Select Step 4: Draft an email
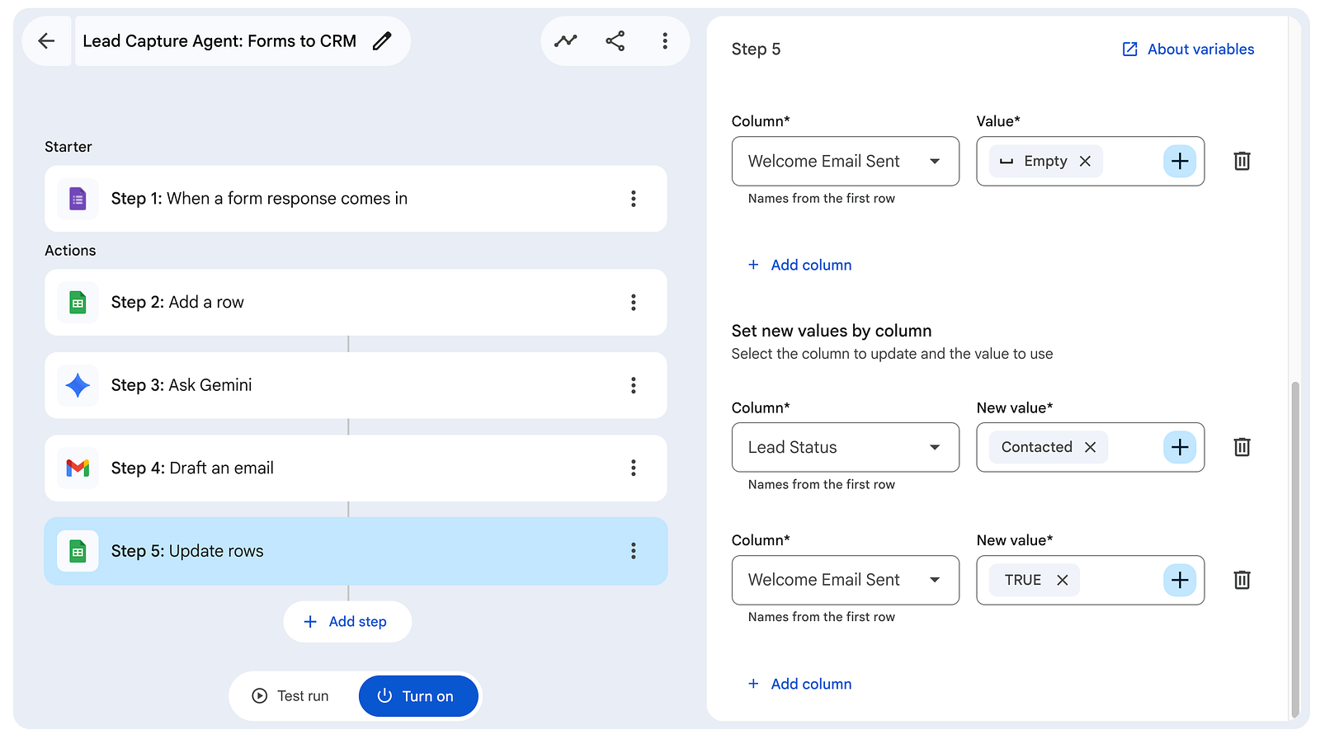This screenshot has height=739, width=1320. 356,468
